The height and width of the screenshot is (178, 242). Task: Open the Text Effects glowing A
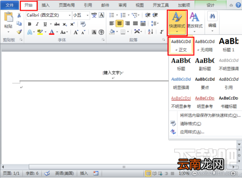30,32
